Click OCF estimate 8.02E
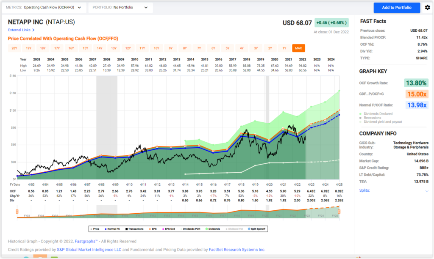Screen dimensions: 434x259 pos(339,191)
